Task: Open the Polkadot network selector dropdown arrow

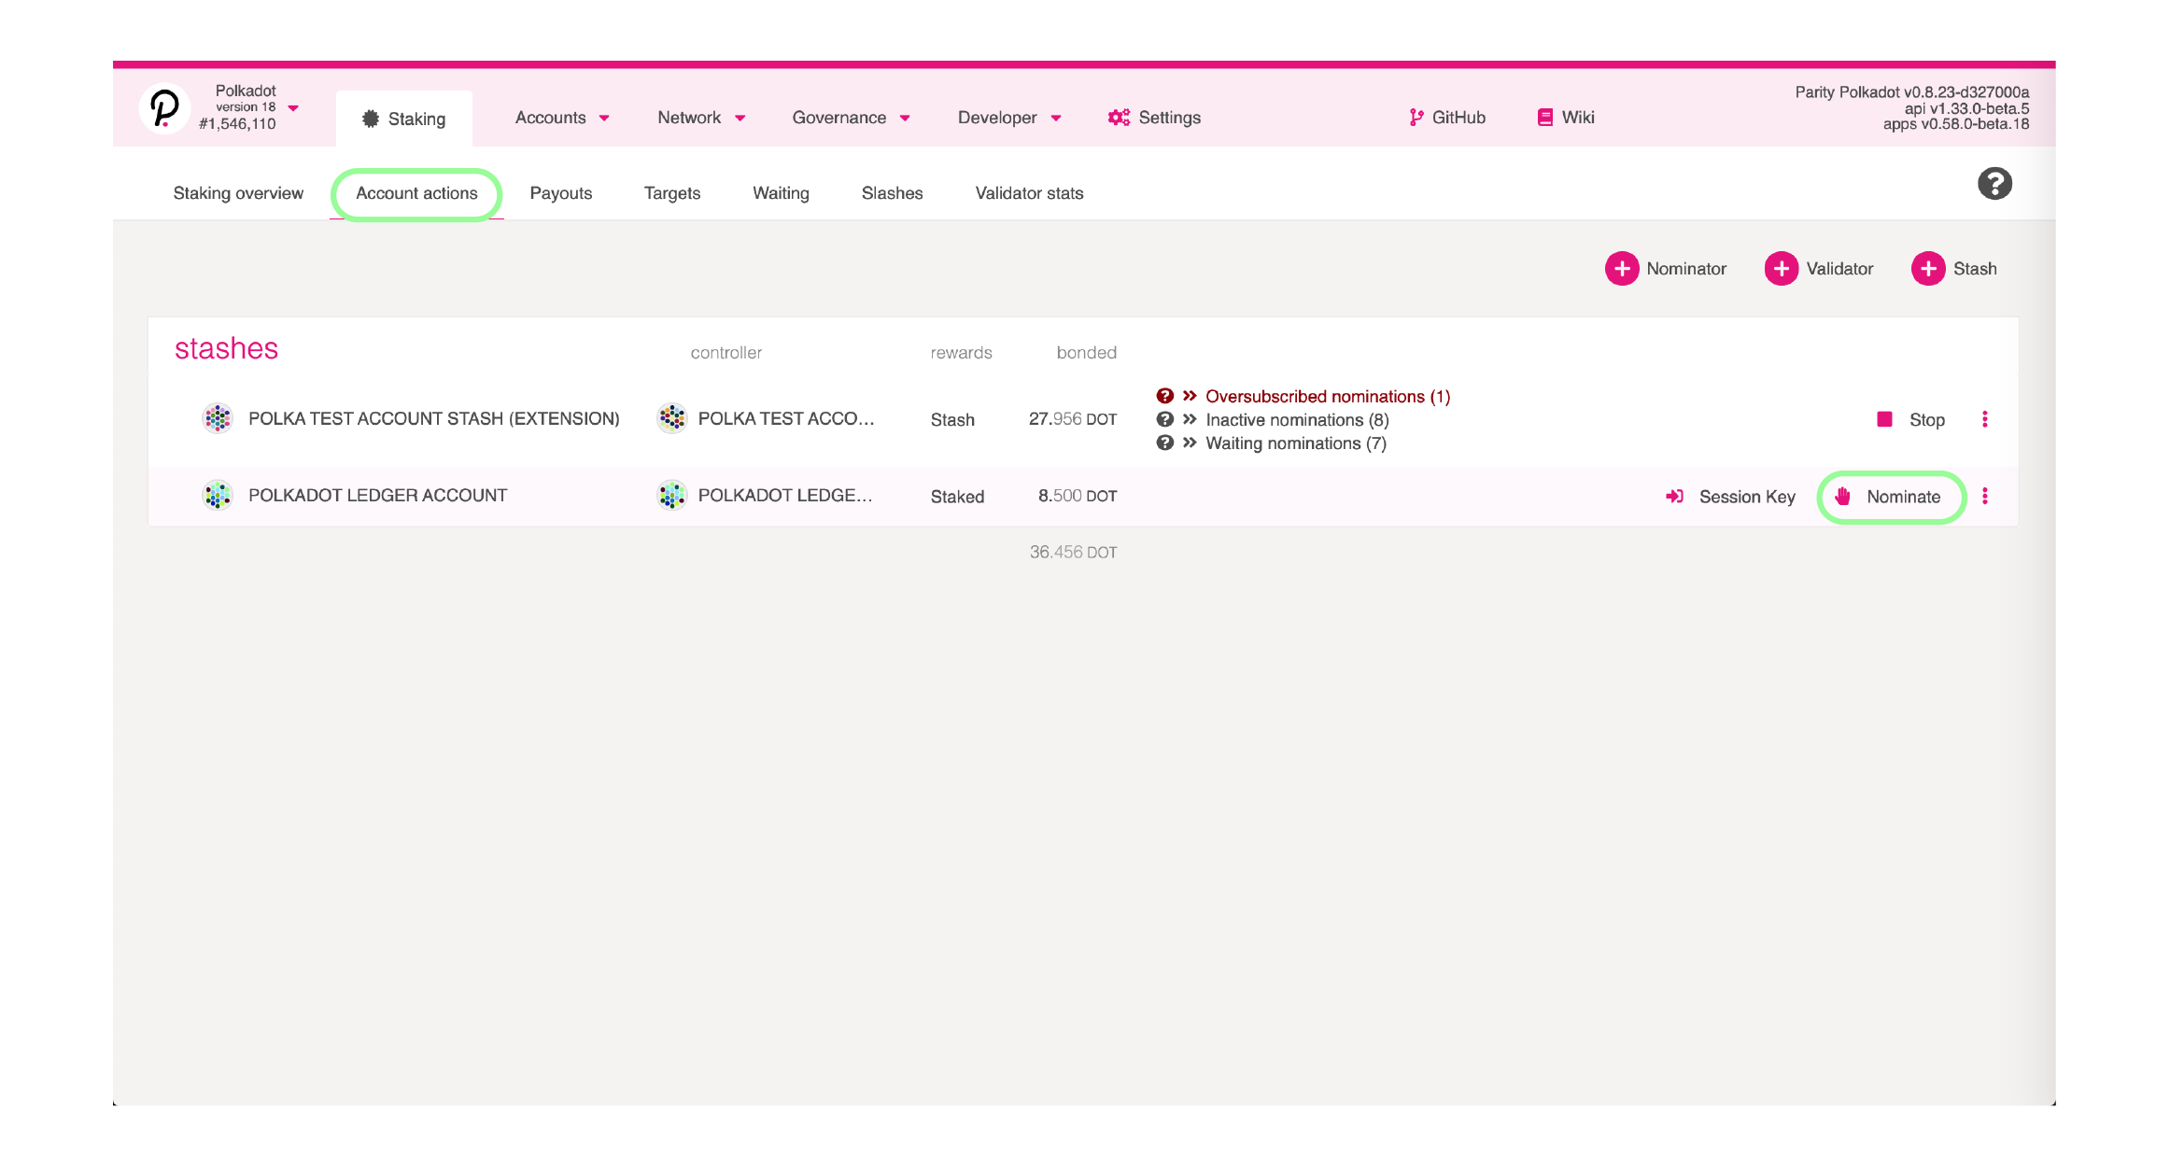Action: click(294, 108)
